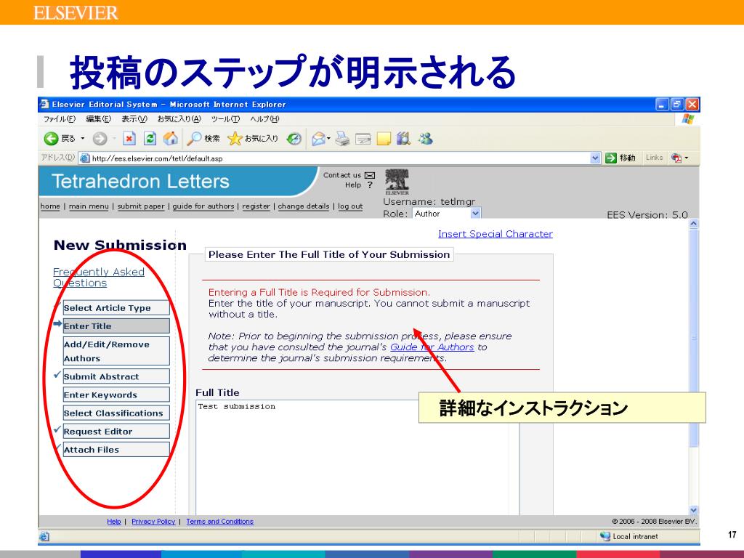Select the Enter Title step
The width and height of the screenshot is (744, 558).
point(116,326)
